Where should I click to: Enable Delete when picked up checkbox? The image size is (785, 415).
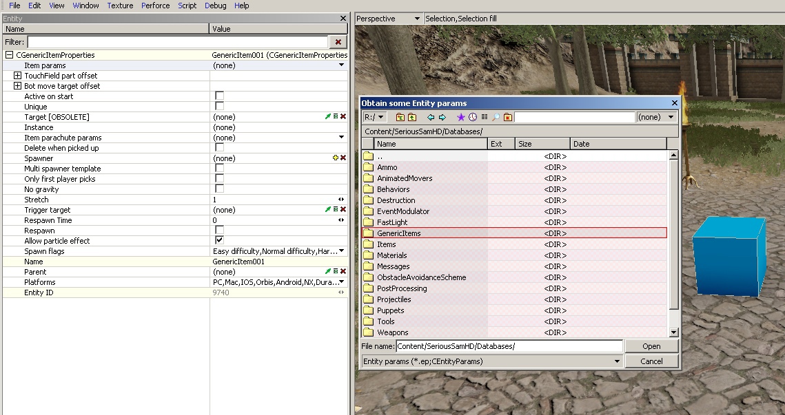(219, 147)
